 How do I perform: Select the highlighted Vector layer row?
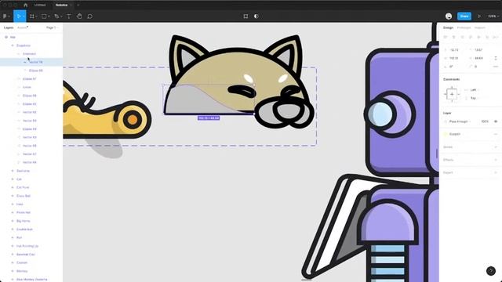pyautogui.click(x=31, y=62)
